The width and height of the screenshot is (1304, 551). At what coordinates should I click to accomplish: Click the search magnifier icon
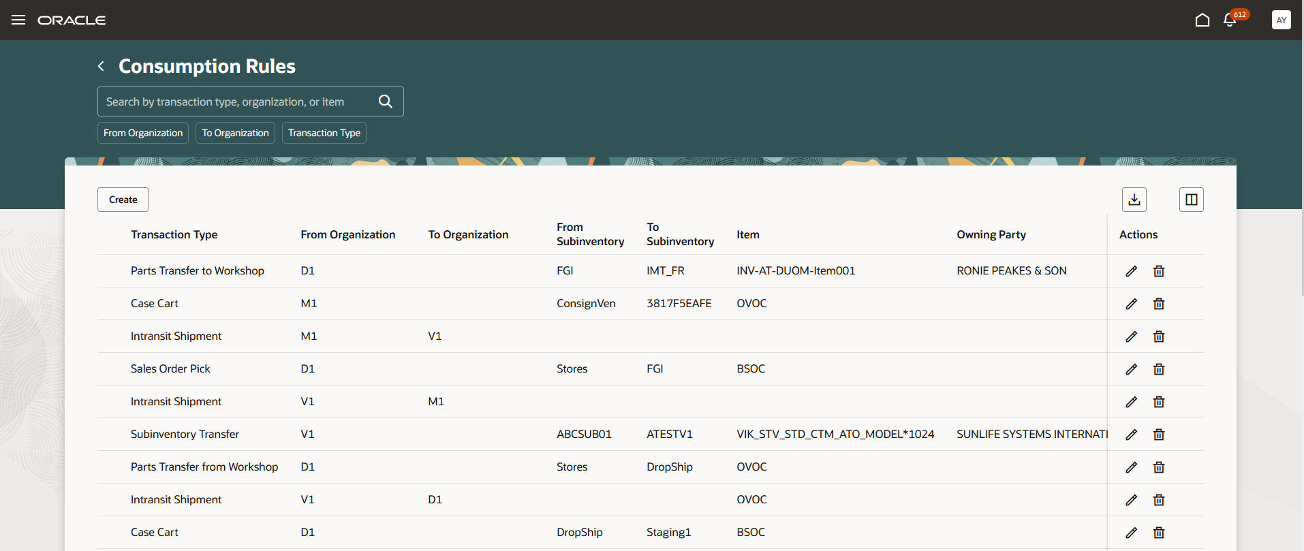point(386,101)
